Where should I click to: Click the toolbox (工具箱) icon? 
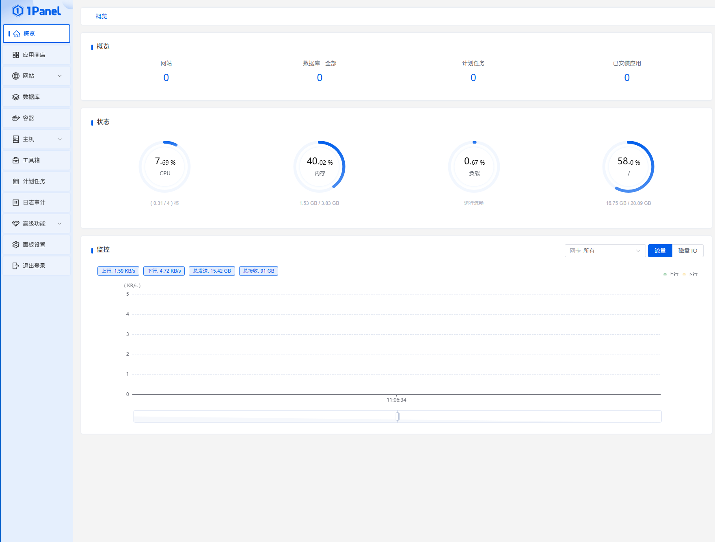[x=16, y=160]
